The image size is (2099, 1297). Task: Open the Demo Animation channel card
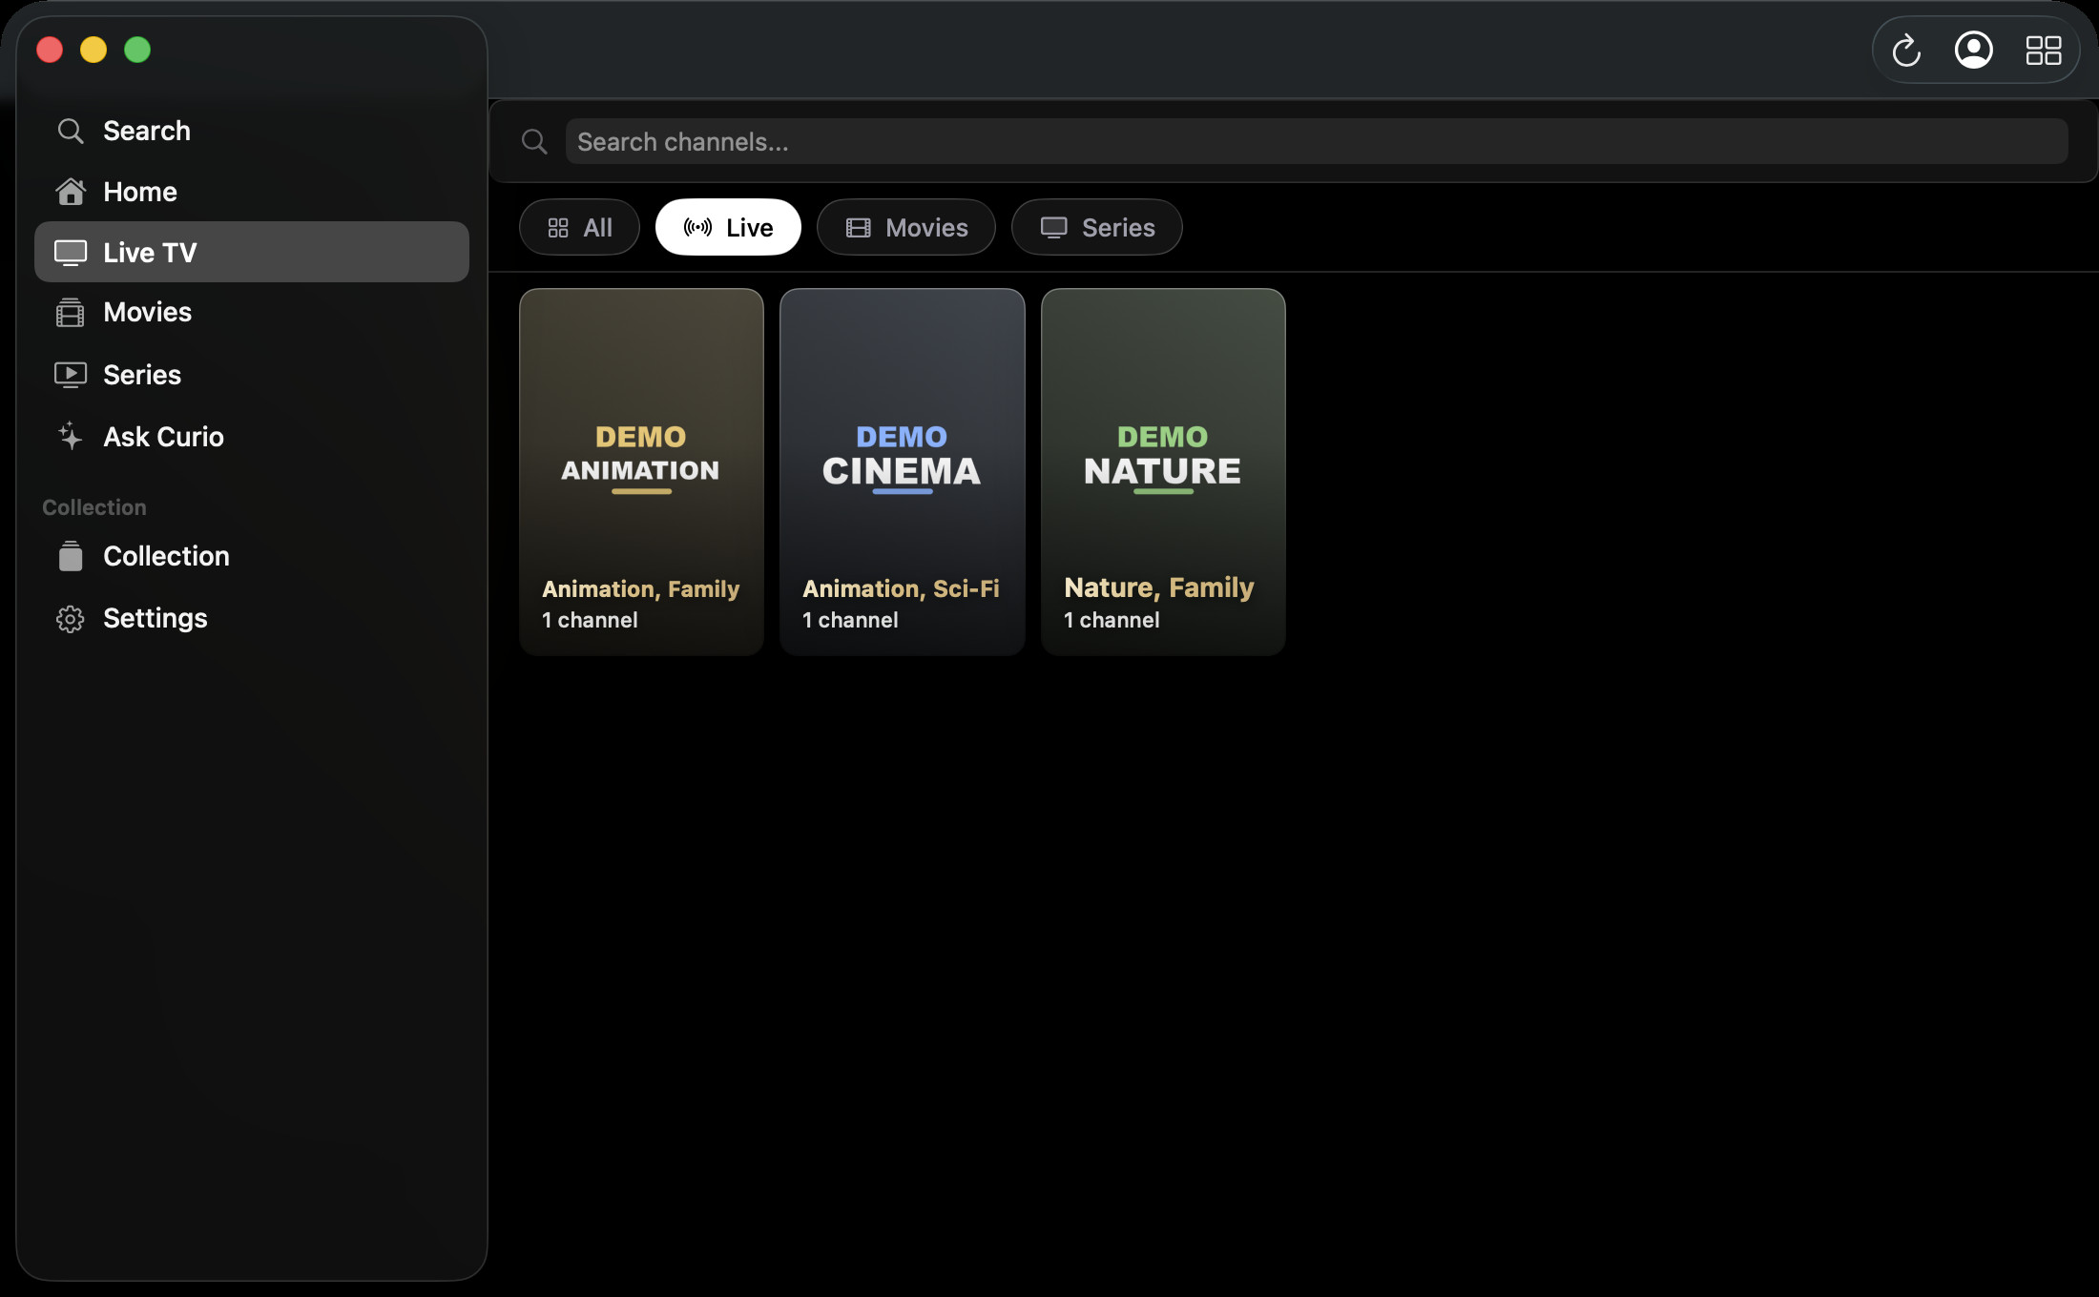[x=641, y=472]
